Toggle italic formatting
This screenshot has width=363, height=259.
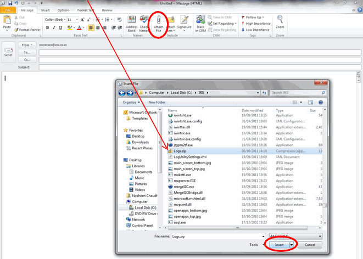[54, 28]
